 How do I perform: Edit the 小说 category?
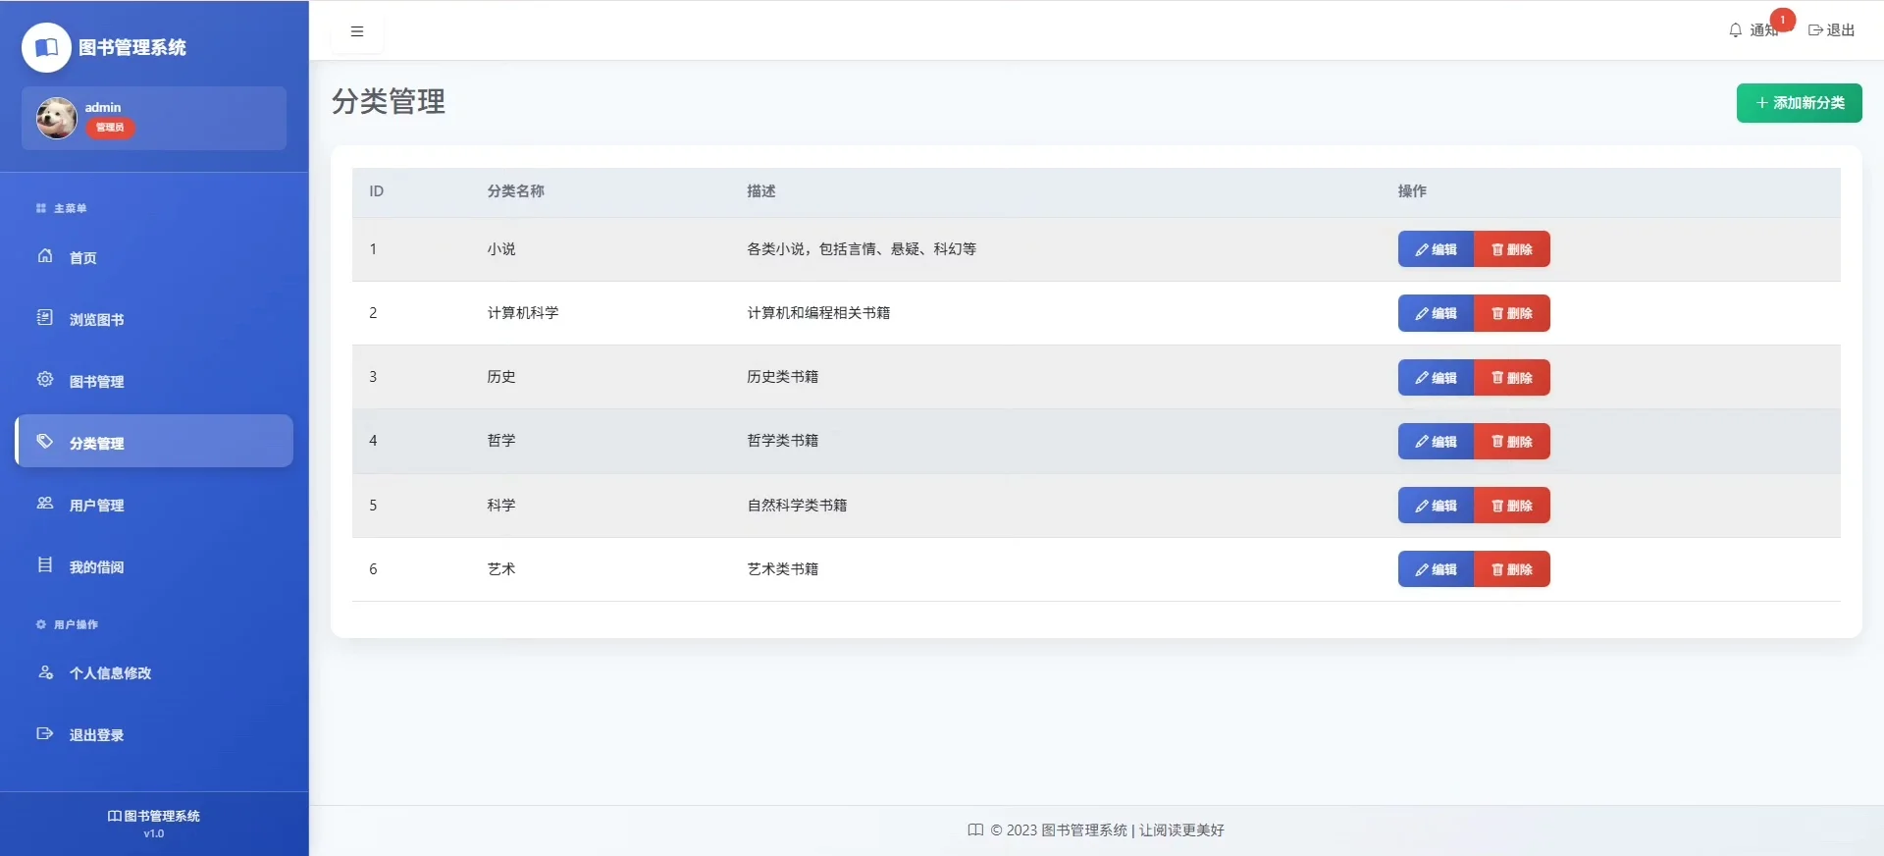click(x=1436, y=249)
